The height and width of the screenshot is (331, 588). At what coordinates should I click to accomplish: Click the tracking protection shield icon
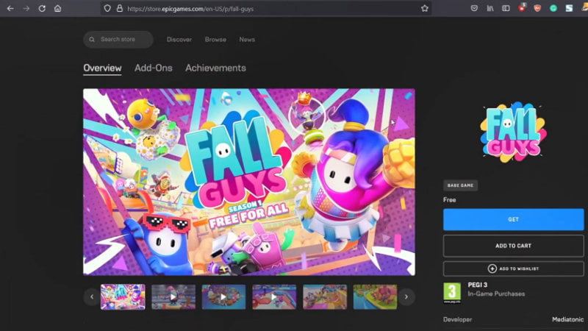107,8
